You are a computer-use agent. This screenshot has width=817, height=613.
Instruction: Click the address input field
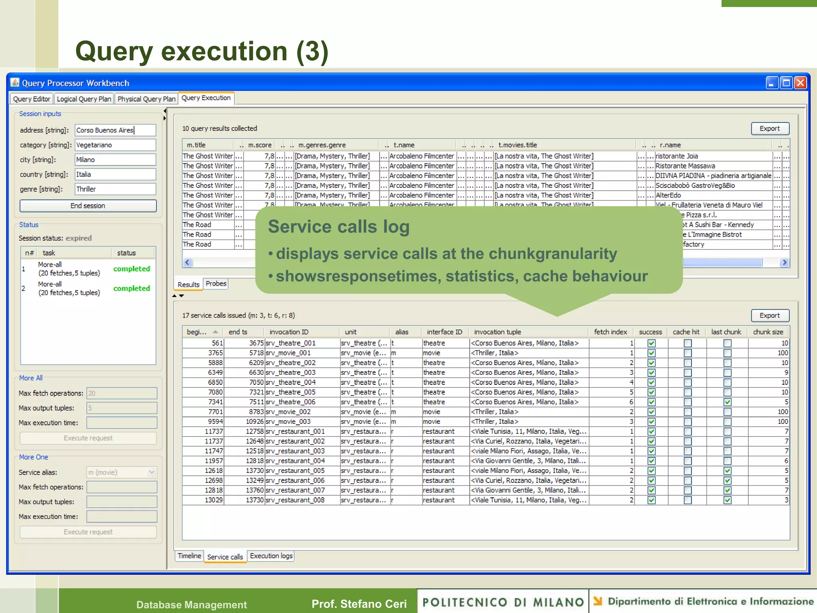click(x=115, y=130)
